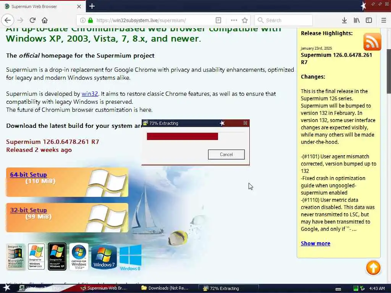This screenshot has height=293, width=391.
Task: Cancel the extraction in progress
Action: [226, 155]
